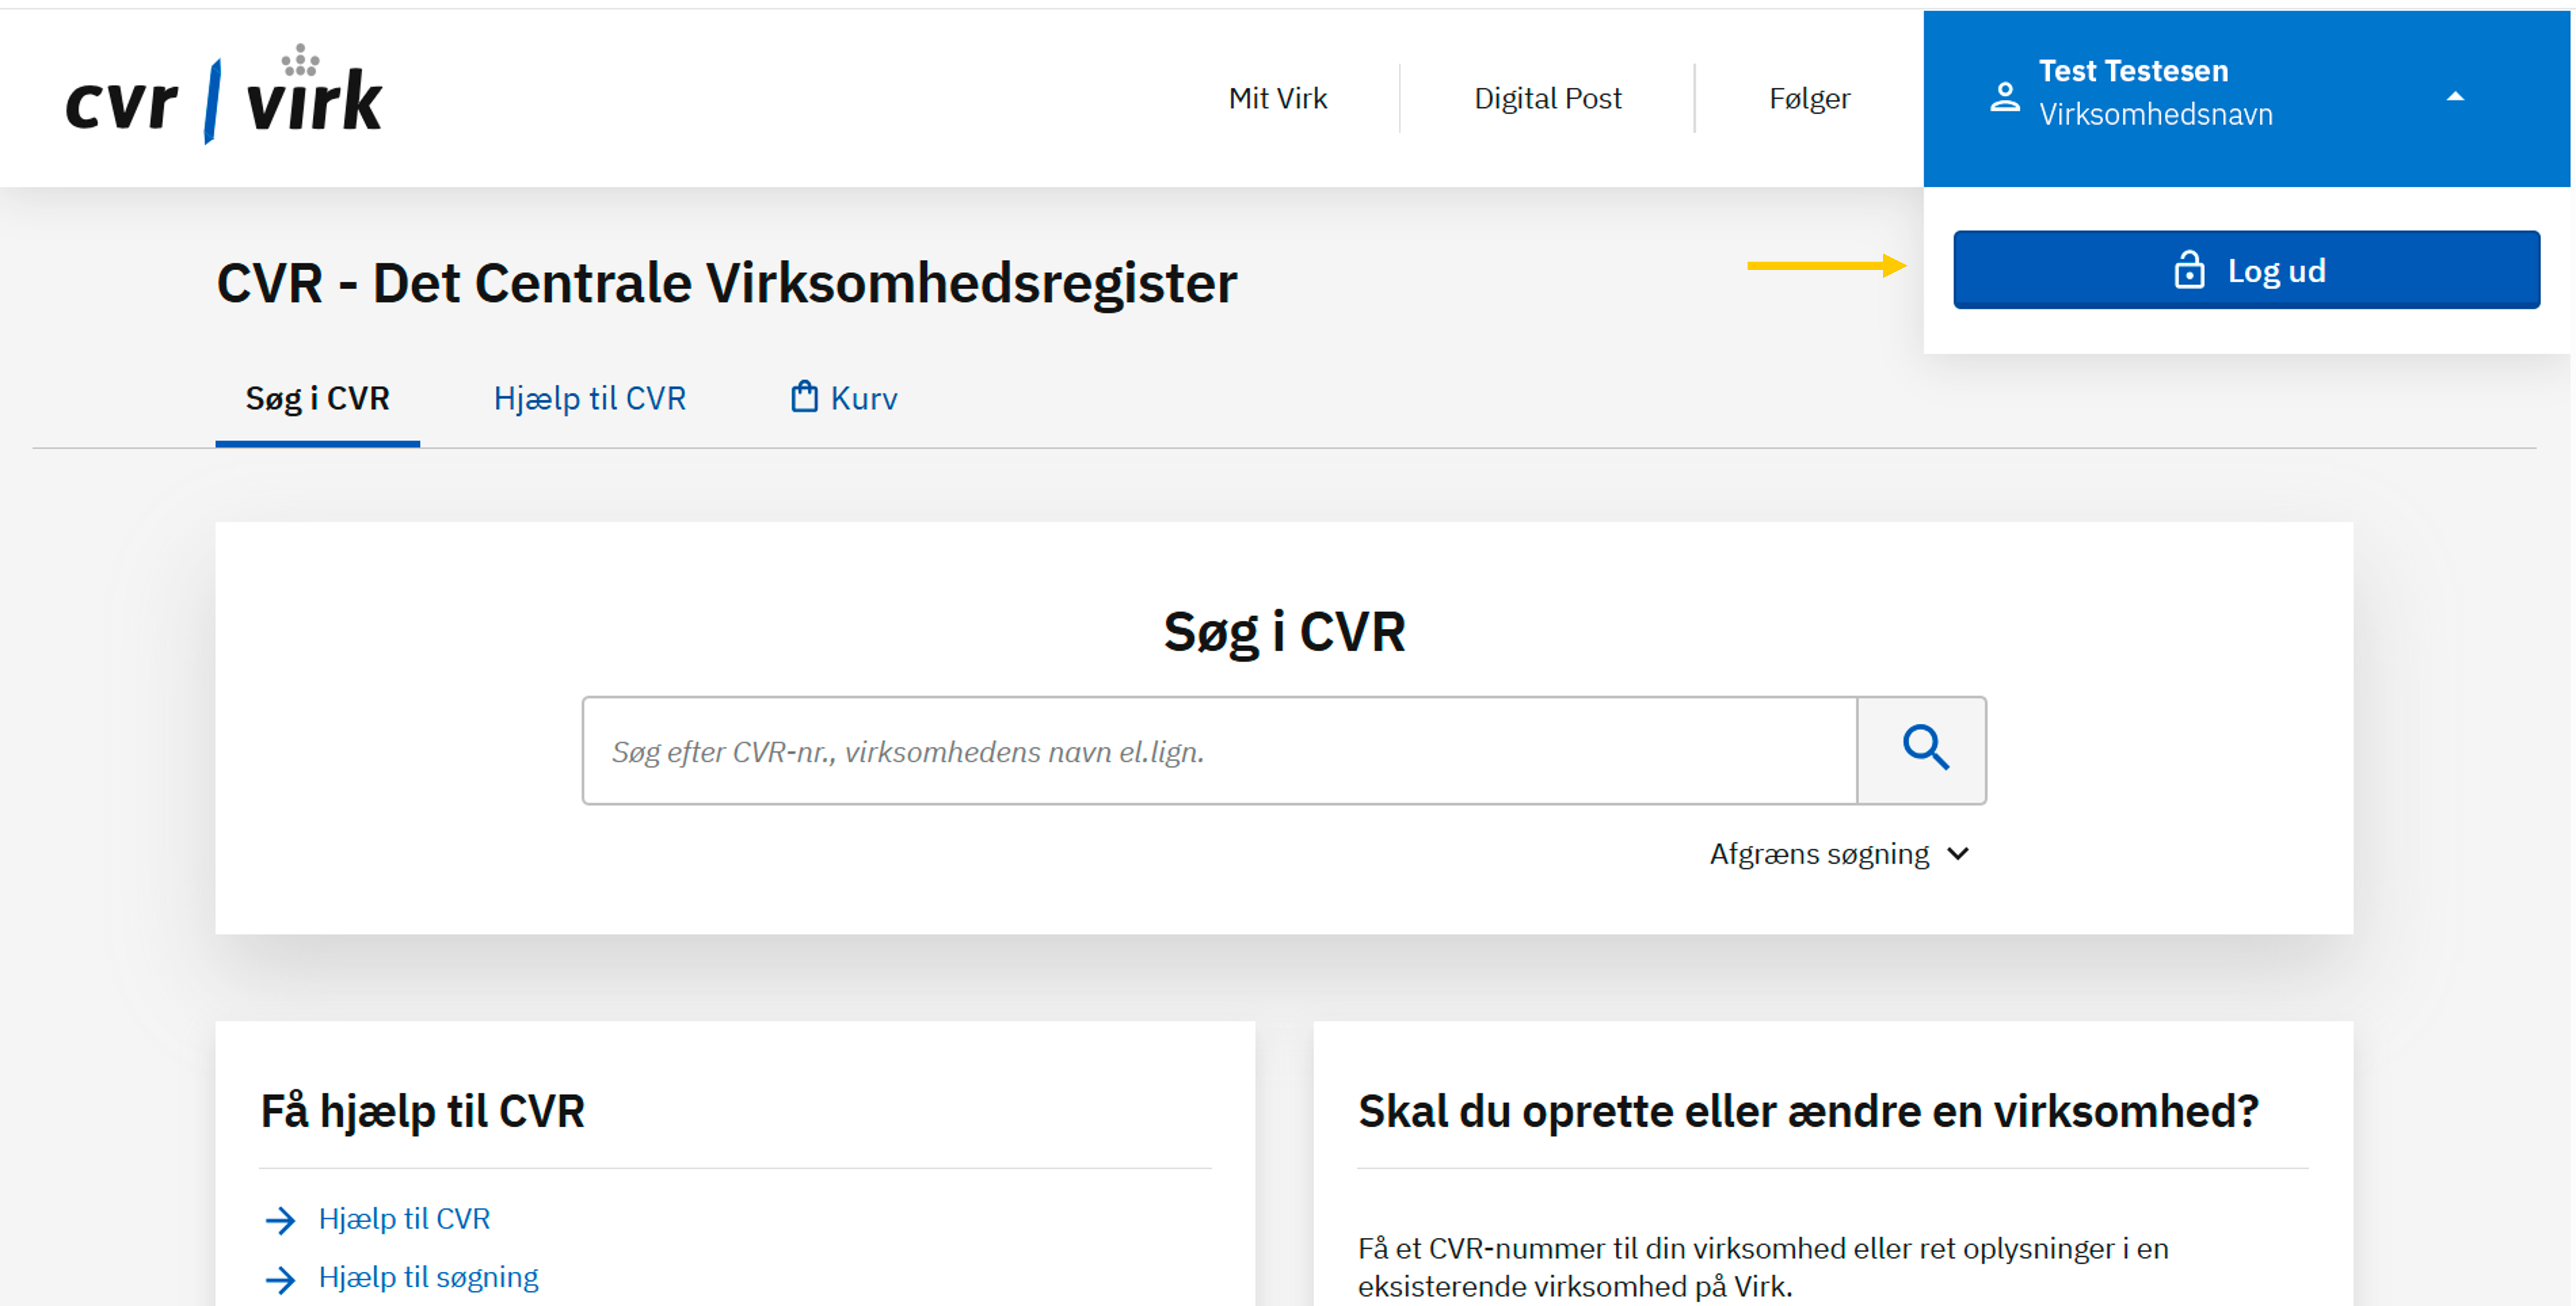Click the user profile icon beside Test Testesen
This screenshot has width=2576, height=1306.
click(x=2005, y=97)
